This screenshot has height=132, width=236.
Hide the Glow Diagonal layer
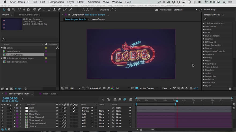[2, 117]
